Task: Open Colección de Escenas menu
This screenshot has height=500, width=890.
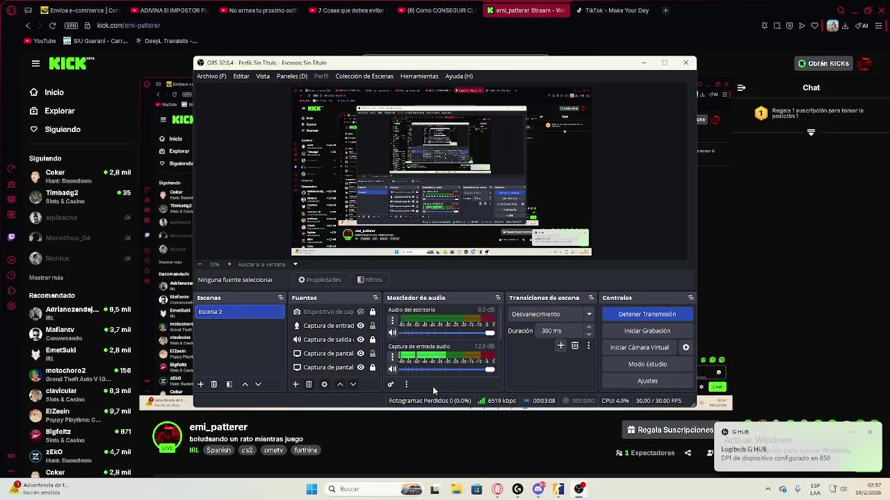Action: pyautogui.click(x=364, y=76)
